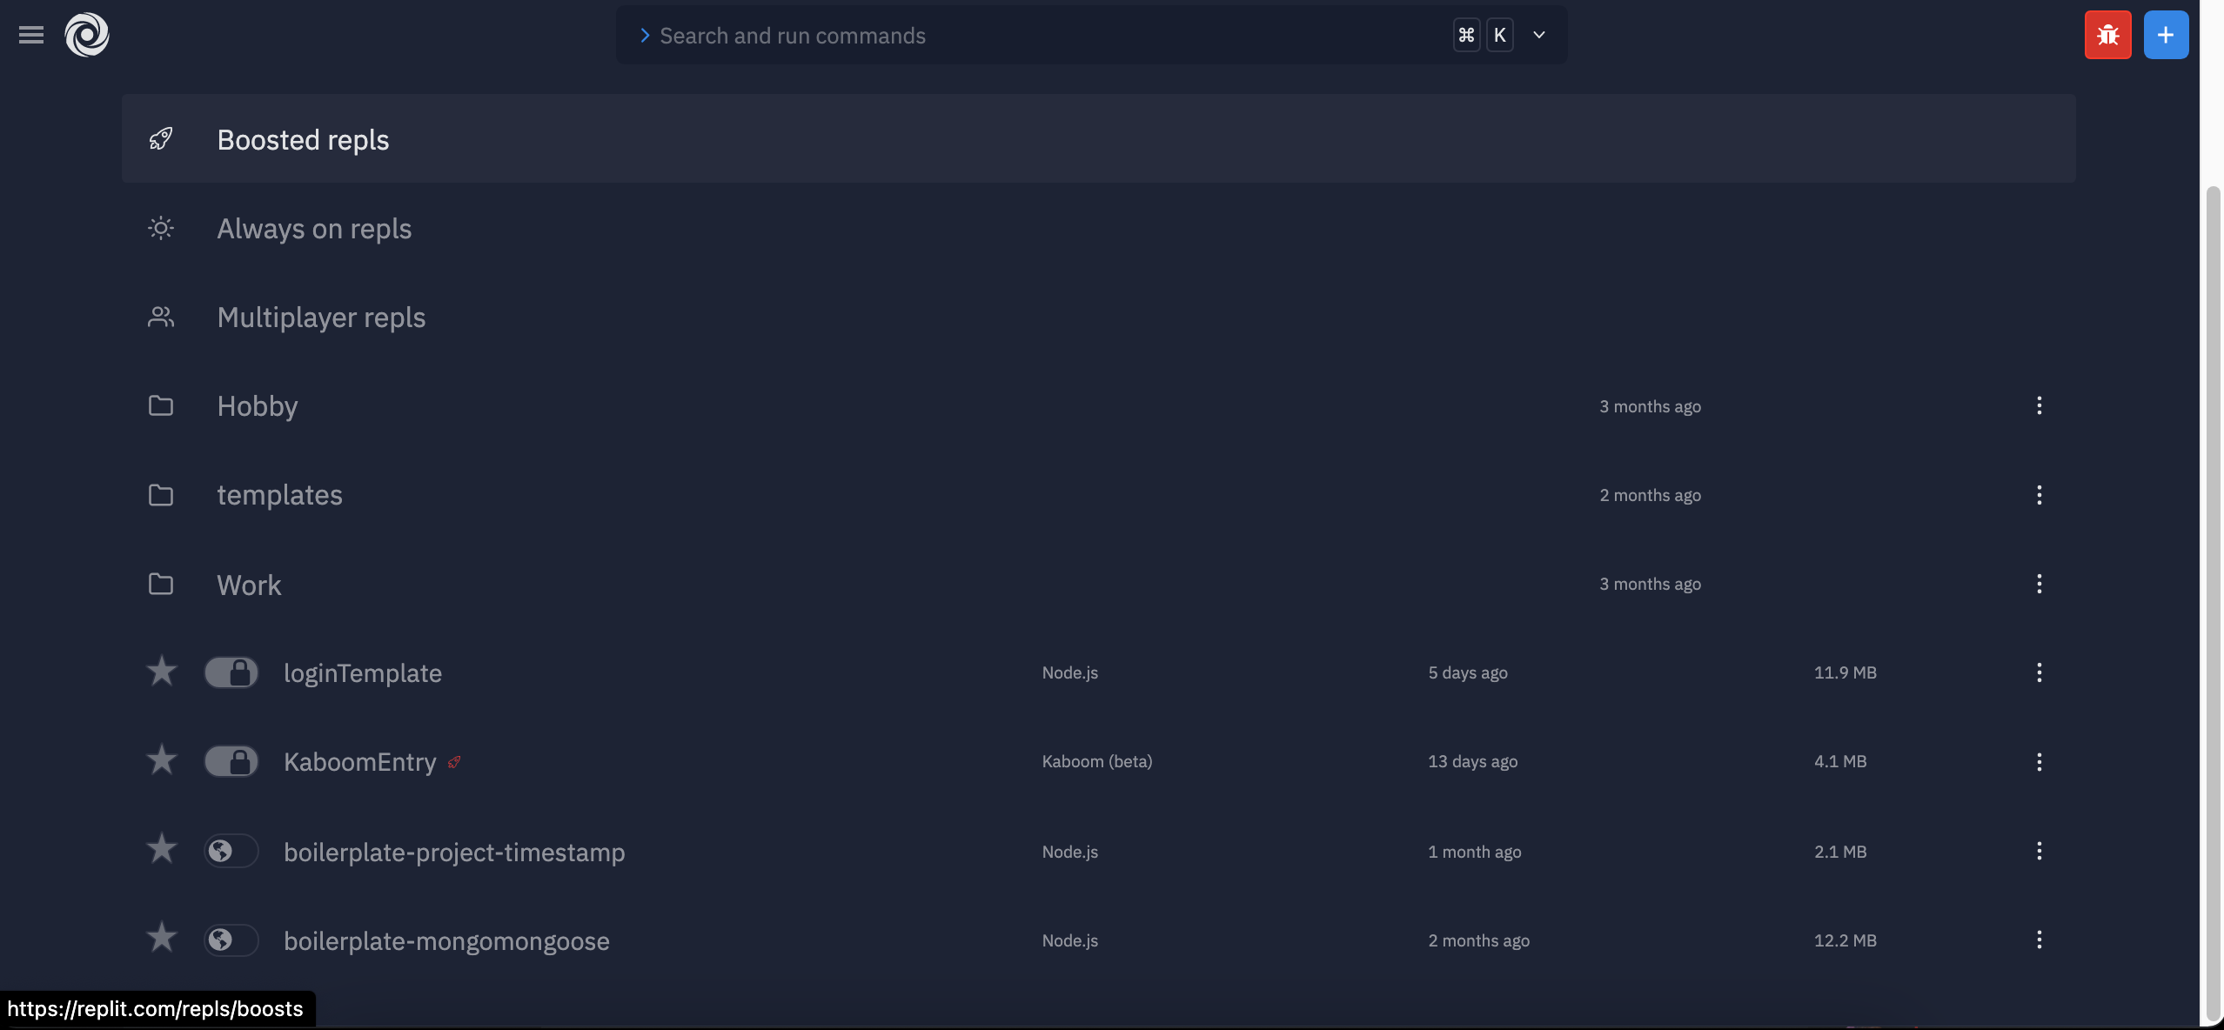Click the sun icon for Always on repls
The image size is (2224, 1030).
tap(161, 228)
